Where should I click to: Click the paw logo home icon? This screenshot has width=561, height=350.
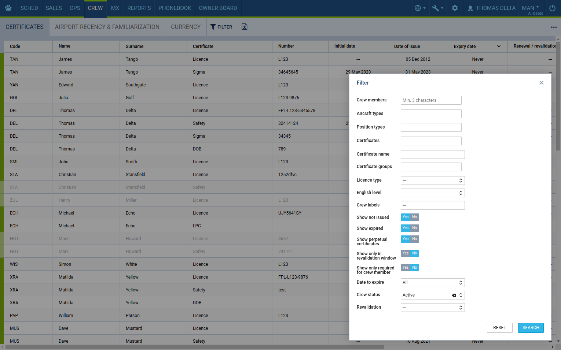coord(8,8)
